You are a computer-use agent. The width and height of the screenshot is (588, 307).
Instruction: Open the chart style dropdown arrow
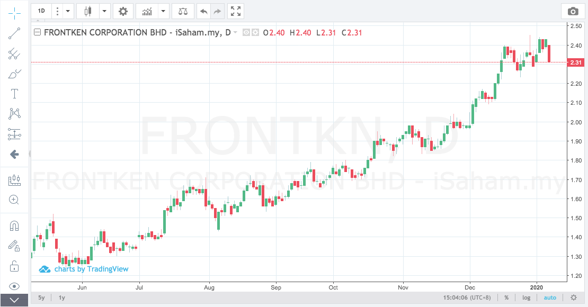pos(105,11)
